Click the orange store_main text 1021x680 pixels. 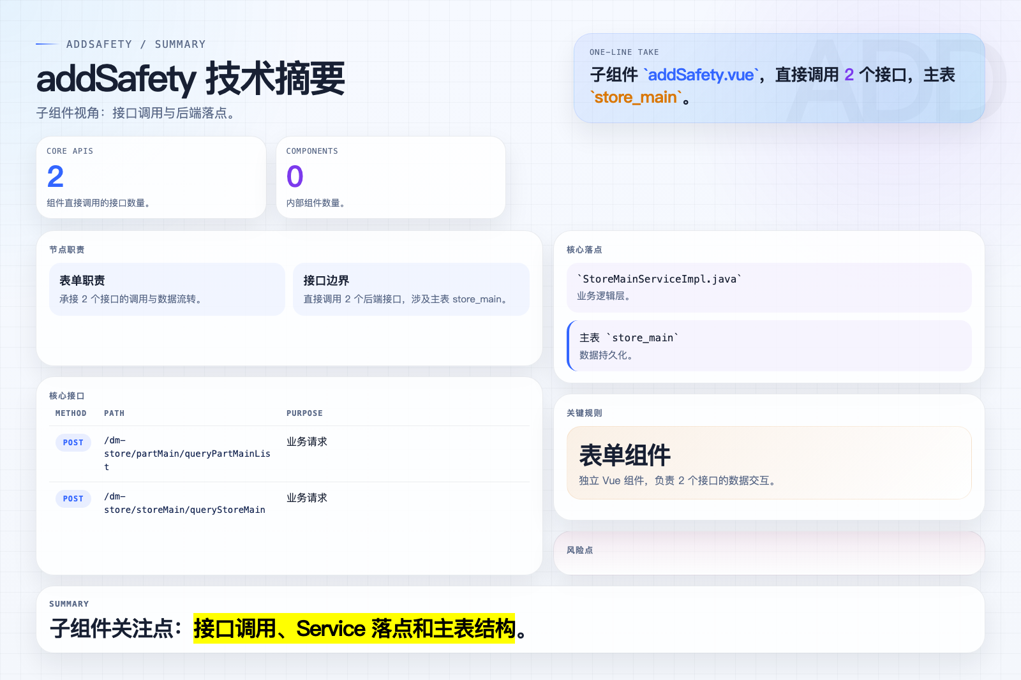636,97
